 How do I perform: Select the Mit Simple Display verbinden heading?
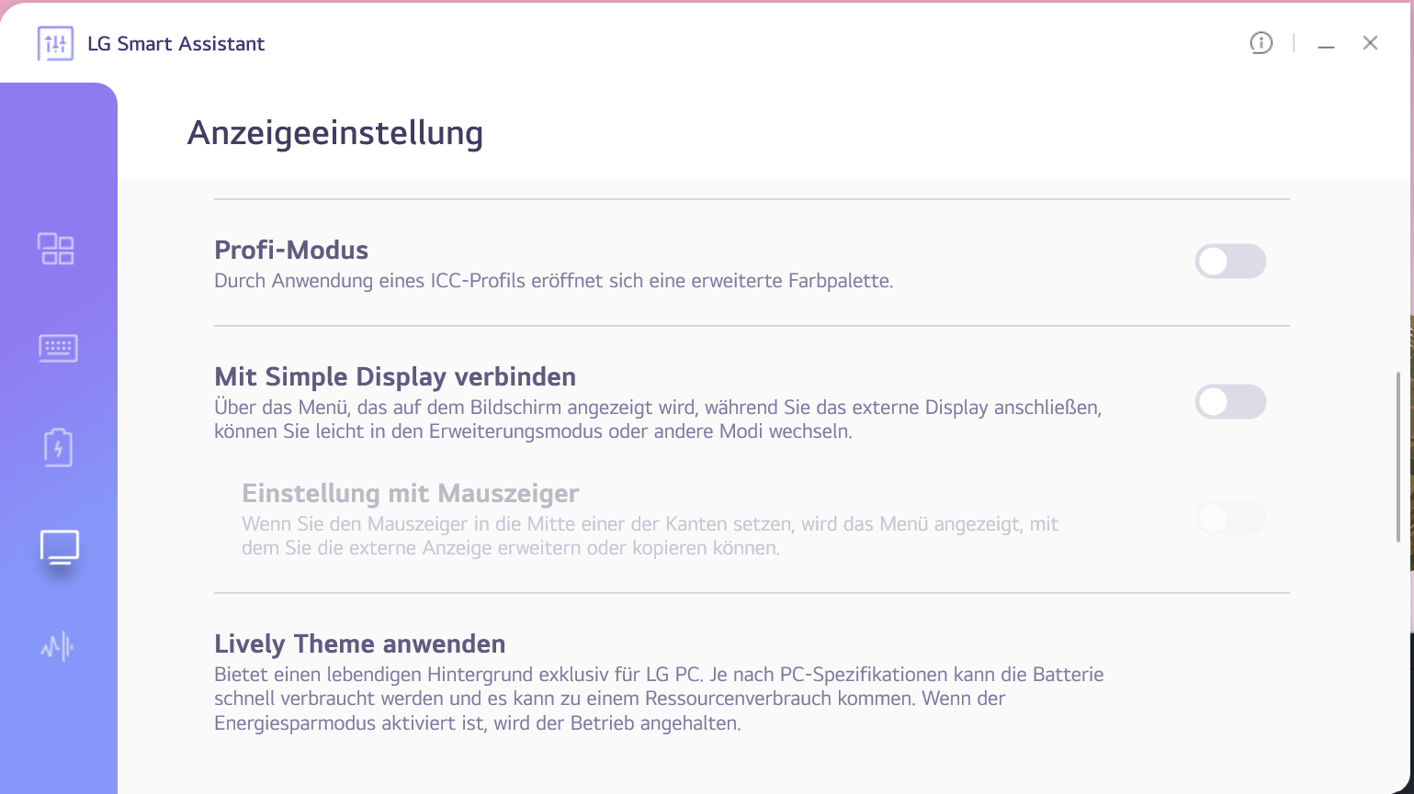coord(395,376)
